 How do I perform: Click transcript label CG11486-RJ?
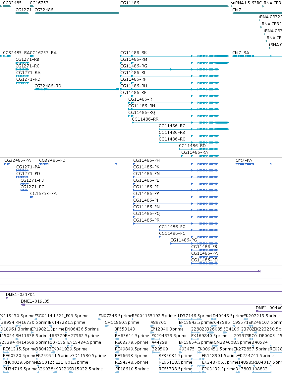point(141,99)
